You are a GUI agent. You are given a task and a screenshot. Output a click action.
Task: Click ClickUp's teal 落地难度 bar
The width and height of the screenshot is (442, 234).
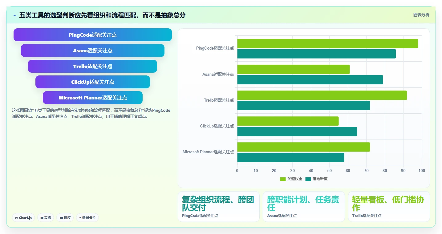pyautogui.click(x=297, y=131)
